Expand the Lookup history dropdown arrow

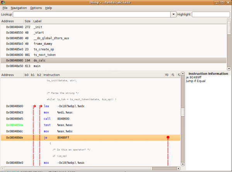pos(173,14)
